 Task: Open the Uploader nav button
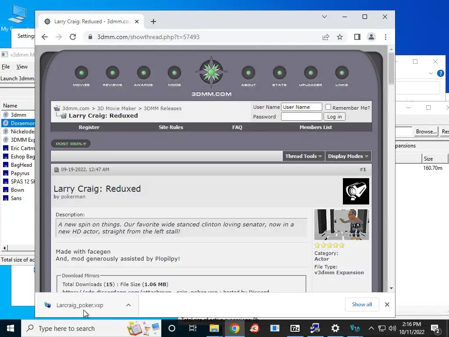(x=311, y=76)
